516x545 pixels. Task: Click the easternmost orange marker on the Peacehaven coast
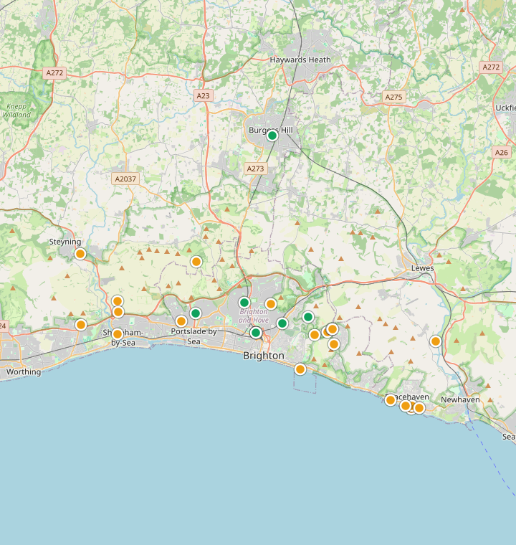click(x=419, y=408)
